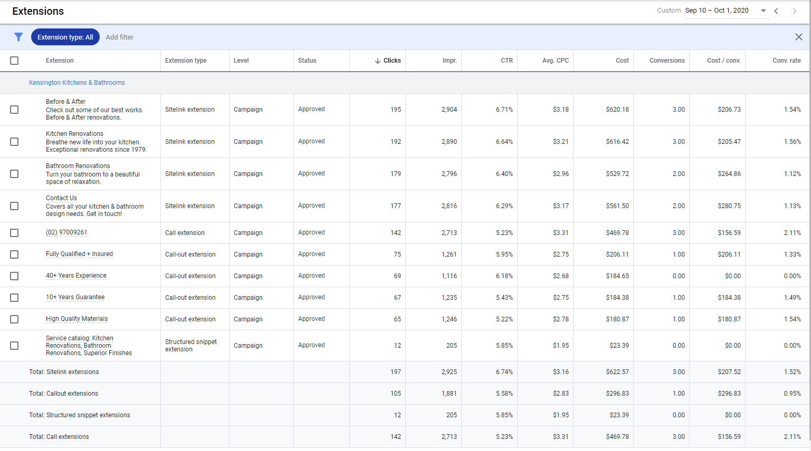Open the date range dropdown arrow
Image resolution: width=811 pixels, height=451 pixels.
[x=763, y=11]
